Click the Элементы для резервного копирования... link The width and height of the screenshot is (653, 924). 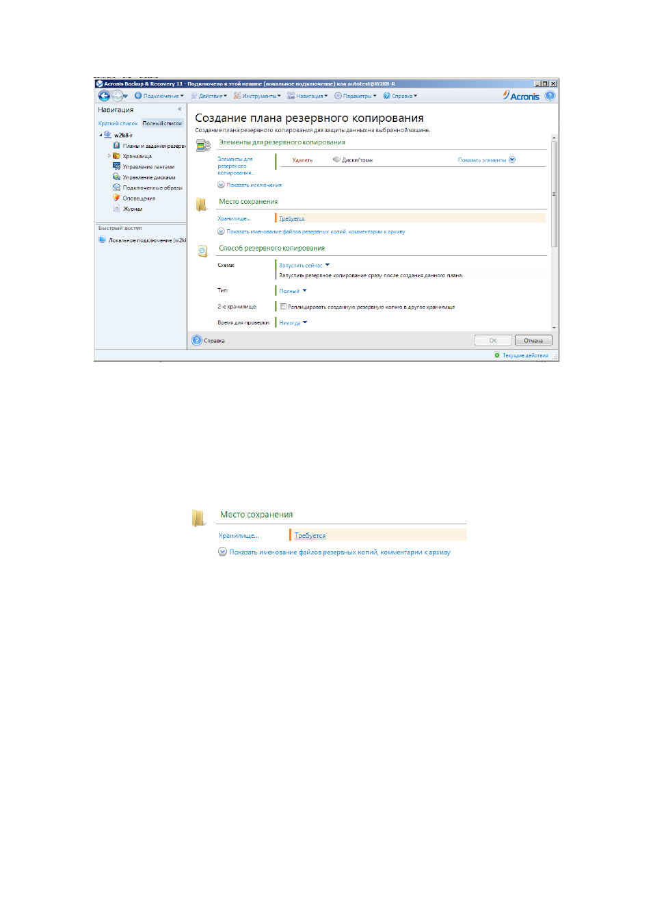coord(236,166)
